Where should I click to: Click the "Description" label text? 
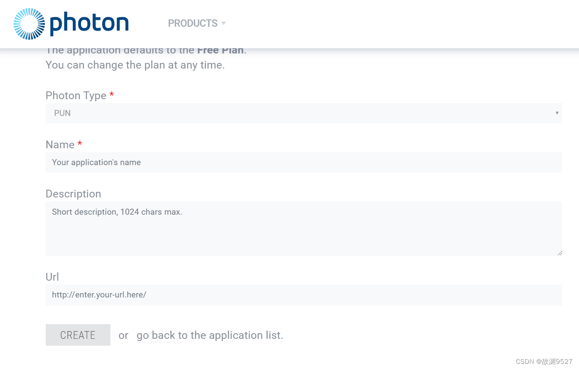73,194
